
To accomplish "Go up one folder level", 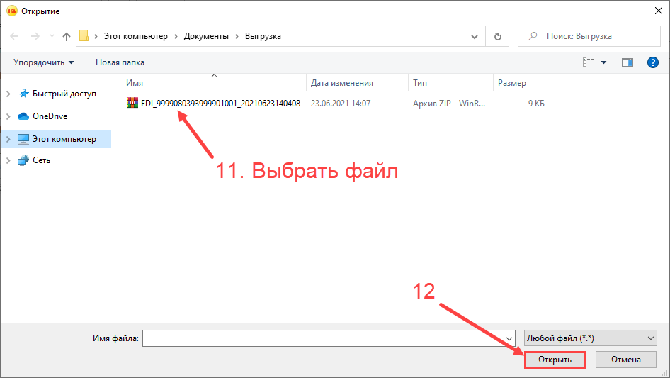I will coord(67,36).
